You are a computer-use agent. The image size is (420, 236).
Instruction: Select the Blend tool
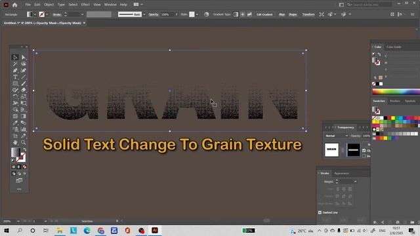click(24, 123)
